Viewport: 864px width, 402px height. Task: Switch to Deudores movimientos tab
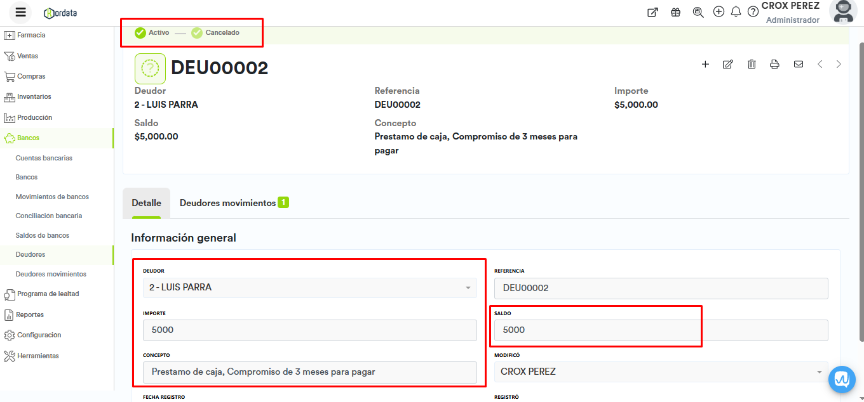point(233,203)
